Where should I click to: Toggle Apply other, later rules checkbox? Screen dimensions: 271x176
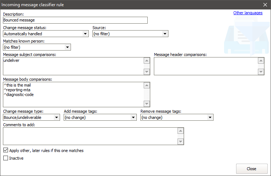(x=6, y=150)
